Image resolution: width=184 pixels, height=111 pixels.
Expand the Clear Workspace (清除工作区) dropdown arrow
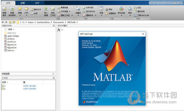[x=72, y=15]
